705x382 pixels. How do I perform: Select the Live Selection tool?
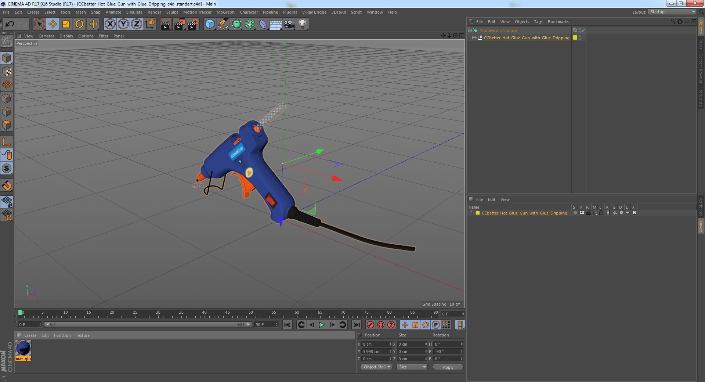[x=39, y=24]
